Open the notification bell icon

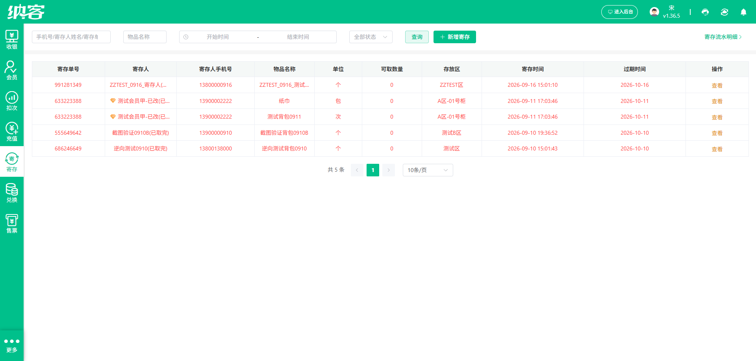[743, 12]
